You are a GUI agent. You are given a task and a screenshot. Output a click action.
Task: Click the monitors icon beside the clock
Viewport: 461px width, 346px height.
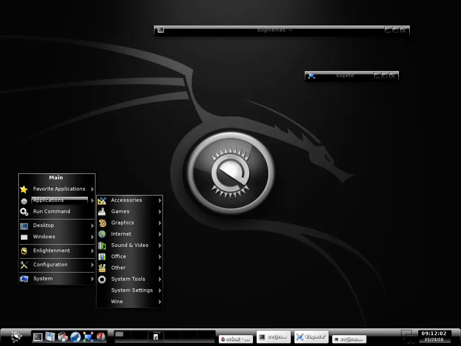coord(409,337)
